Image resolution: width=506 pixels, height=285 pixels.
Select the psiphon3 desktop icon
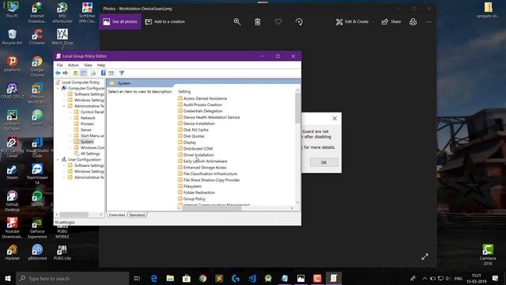click(13, 63)
